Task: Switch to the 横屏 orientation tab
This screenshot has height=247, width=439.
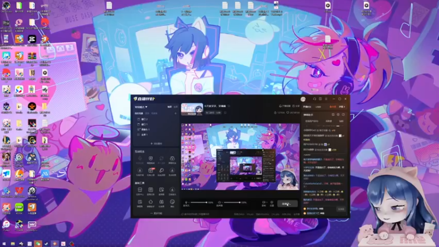Action: pos(170,107)
